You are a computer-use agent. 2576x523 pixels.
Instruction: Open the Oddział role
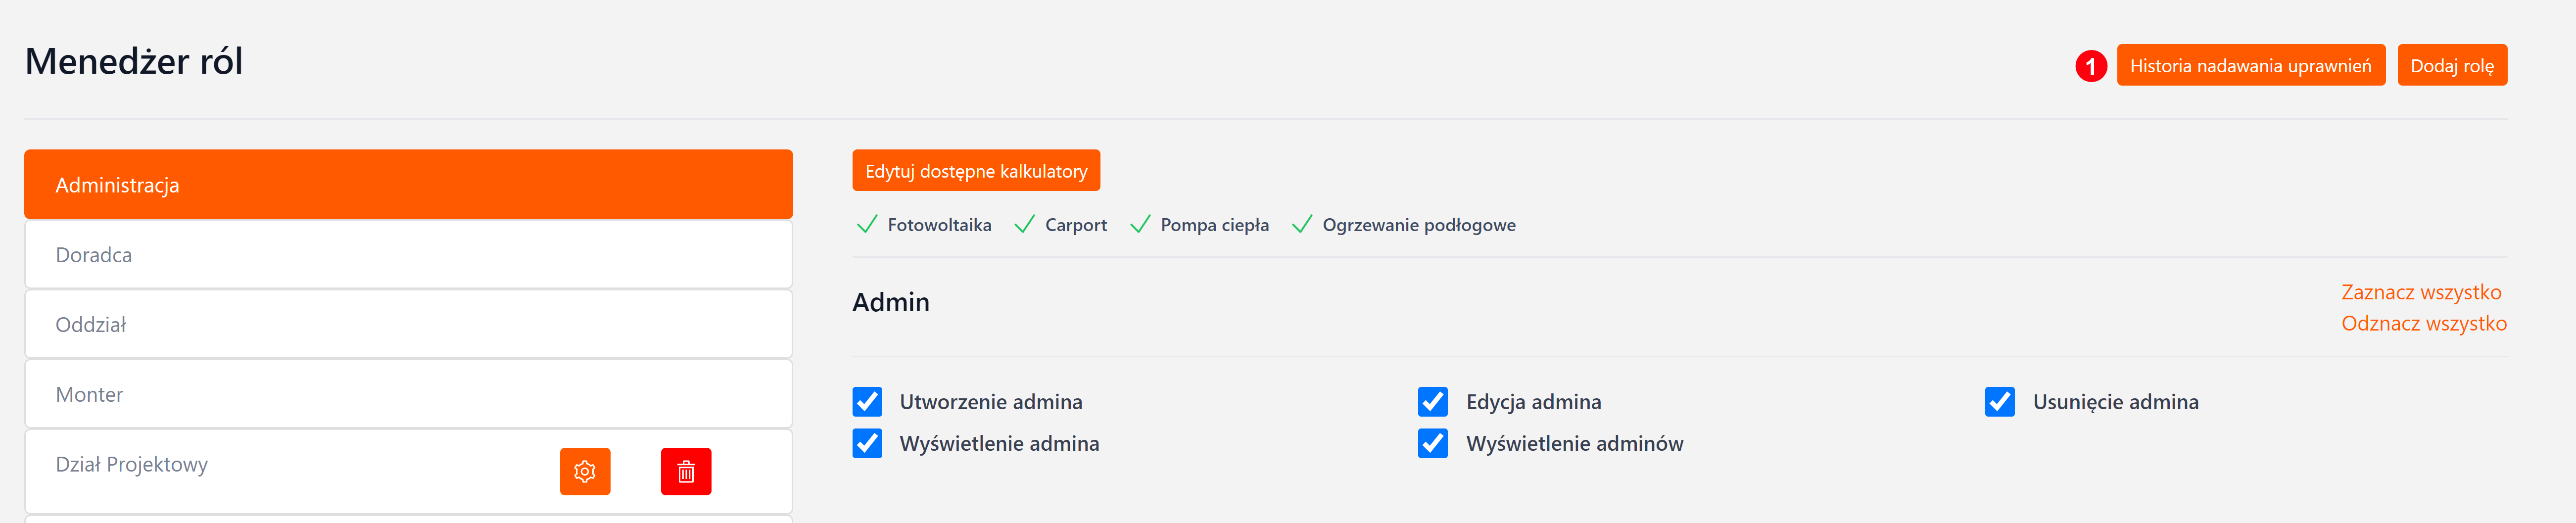408,325
